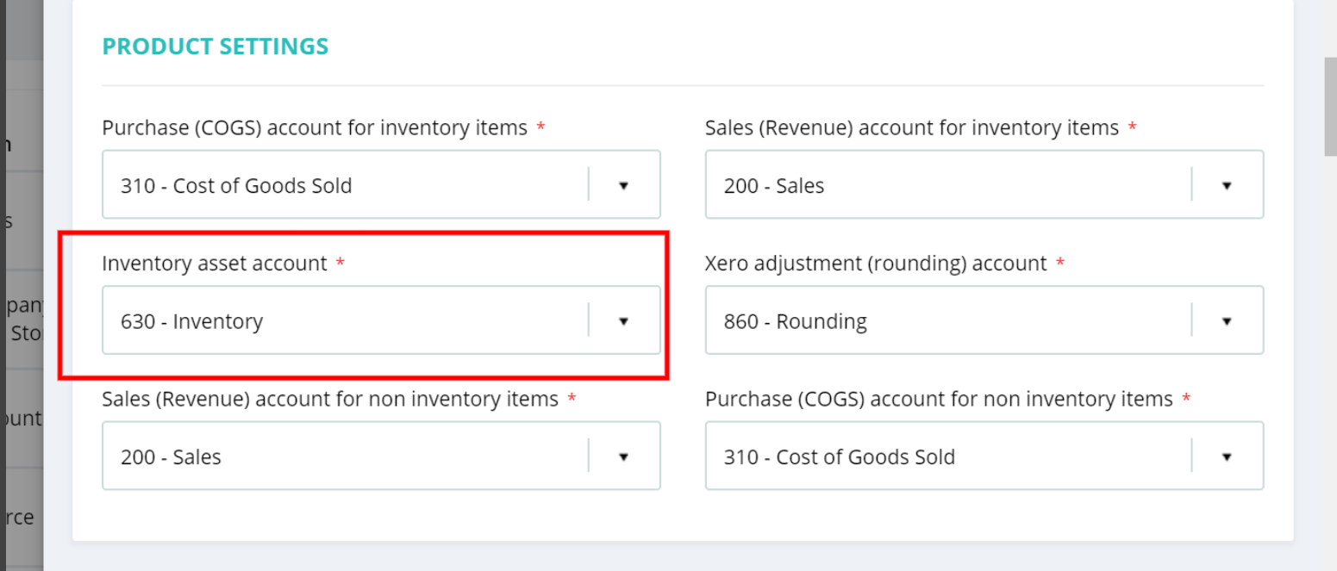Click the vertical scrollbar thumb on the right
1337x571 pixels.
click(1330, 108)
